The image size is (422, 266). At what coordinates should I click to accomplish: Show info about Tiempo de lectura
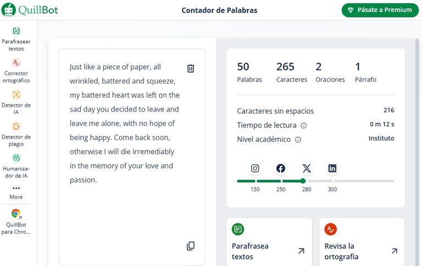(303, 125)
